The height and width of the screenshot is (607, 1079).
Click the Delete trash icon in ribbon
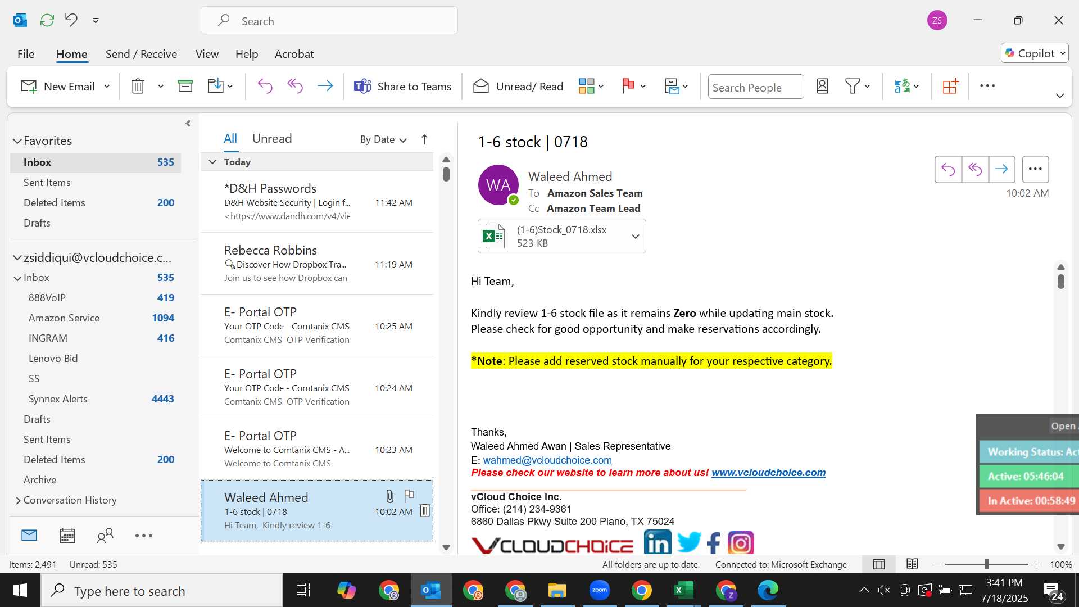[138, 87]
